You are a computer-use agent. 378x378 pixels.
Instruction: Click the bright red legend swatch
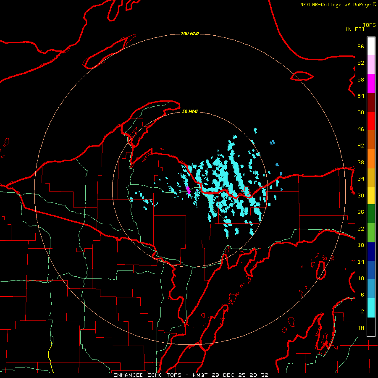pos(371,121)
